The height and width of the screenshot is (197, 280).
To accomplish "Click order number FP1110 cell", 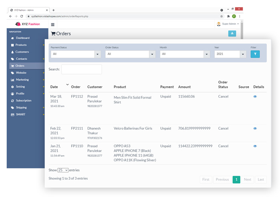I will coord(77,146).
